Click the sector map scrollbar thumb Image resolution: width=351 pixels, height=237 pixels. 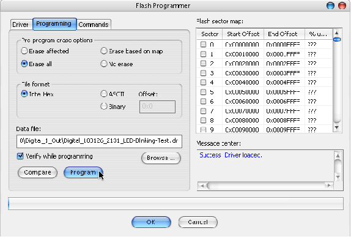(337, 40)
